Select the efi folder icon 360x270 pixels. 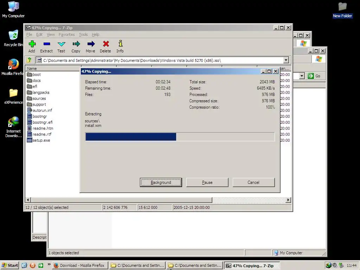click(30, 86)
